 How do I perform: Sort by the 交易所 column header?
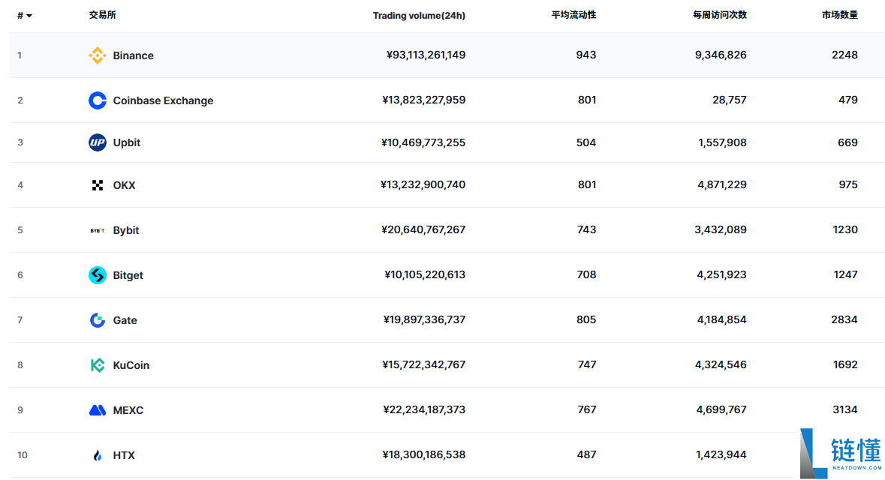click(x=102, y=15)
